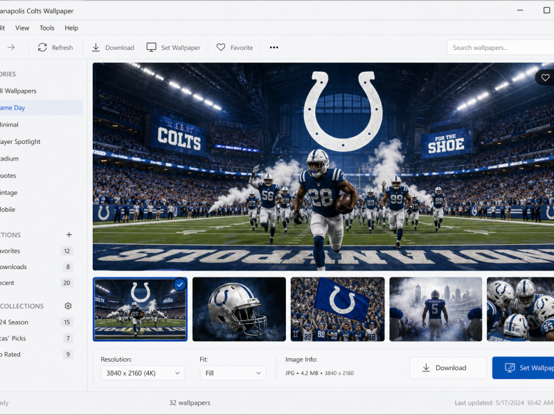Select the Mobile category

click(x=42, y=210)
